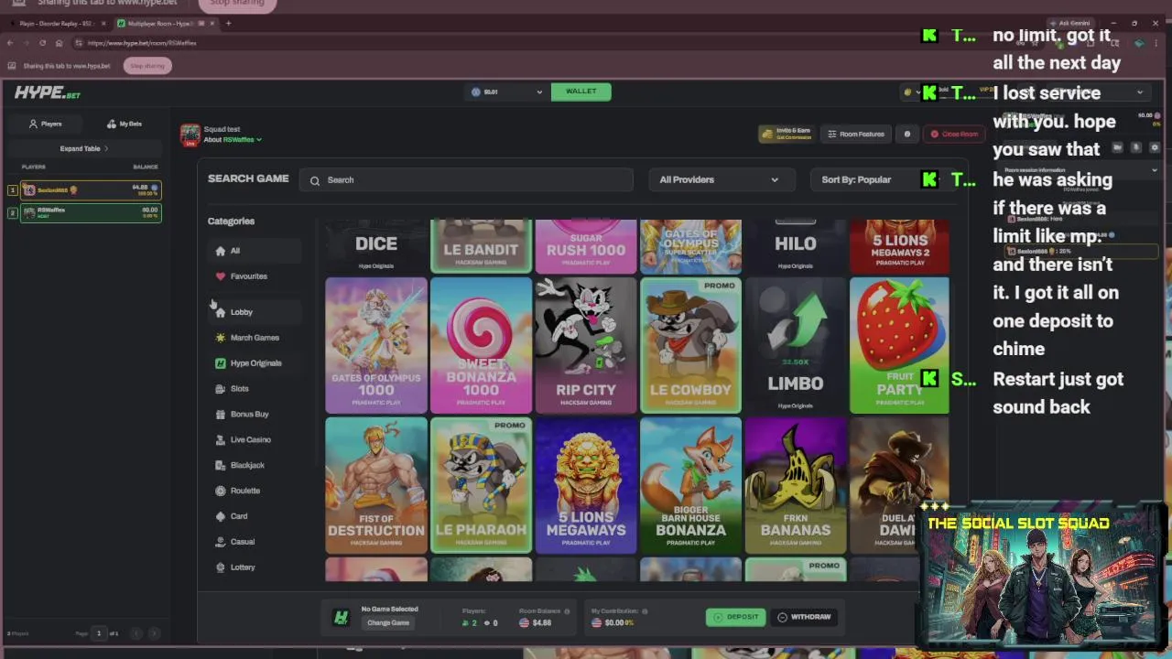Launch Sweet Bonanza 1000 game
1172x659 pixels.
tap(481, 345)
